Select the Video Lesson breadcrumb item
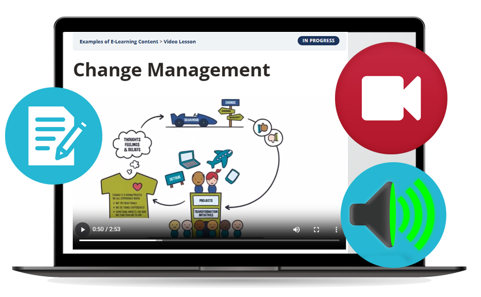 [180, 42]
